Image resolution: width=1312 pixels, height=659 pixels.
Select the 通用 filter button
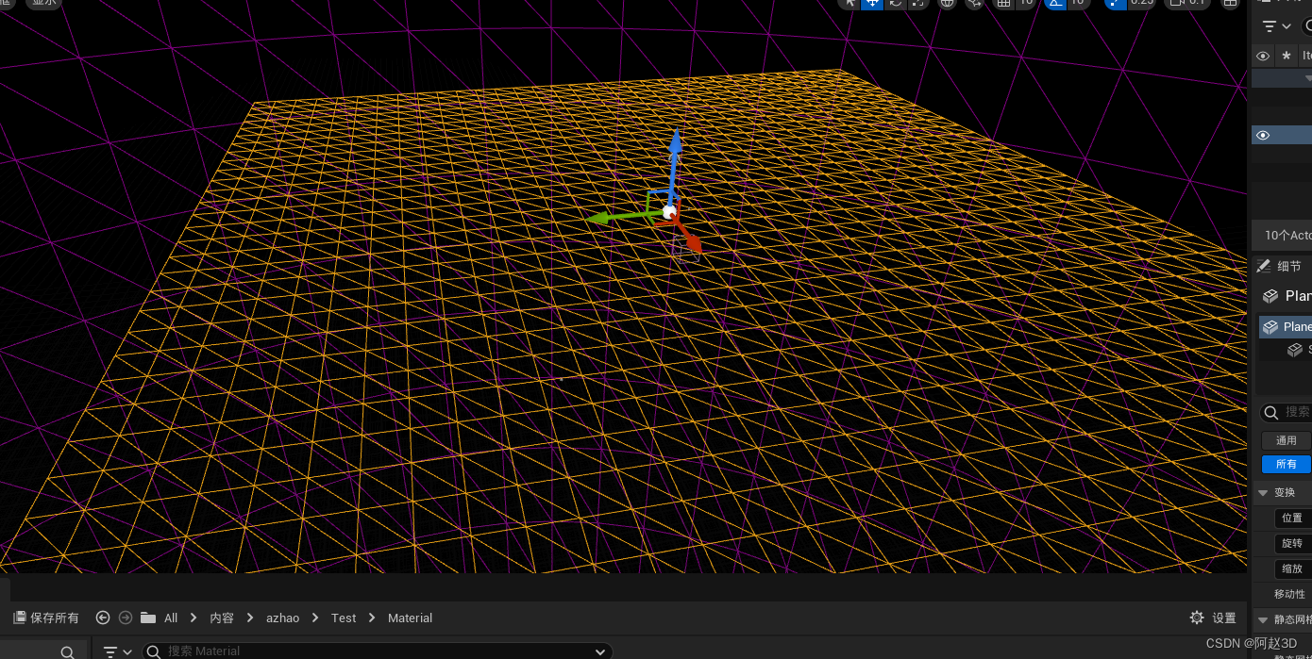tap(1287, 440)
